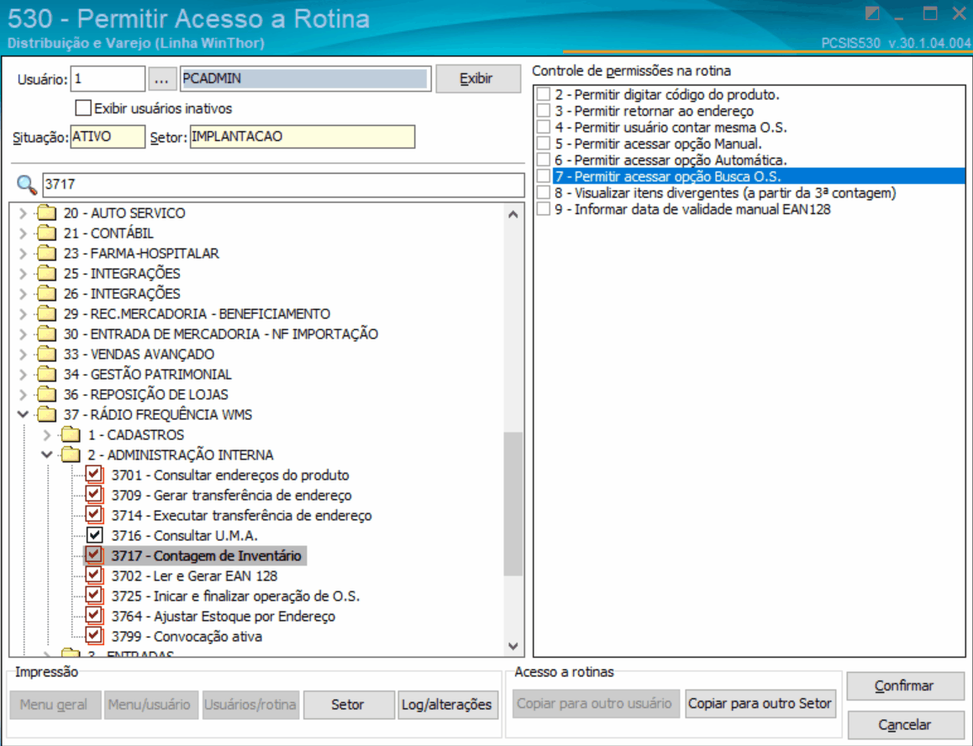Expand the 33 - VENDAS AVANÇADO node
Screen dimensions: 973x746
[x=23, y=355]
